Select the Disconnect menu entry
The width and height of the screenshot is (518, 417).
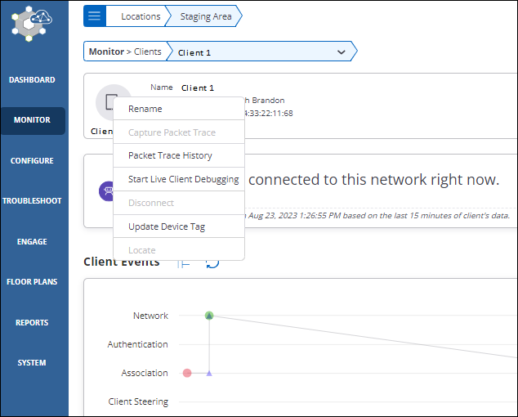click(179, 203)
